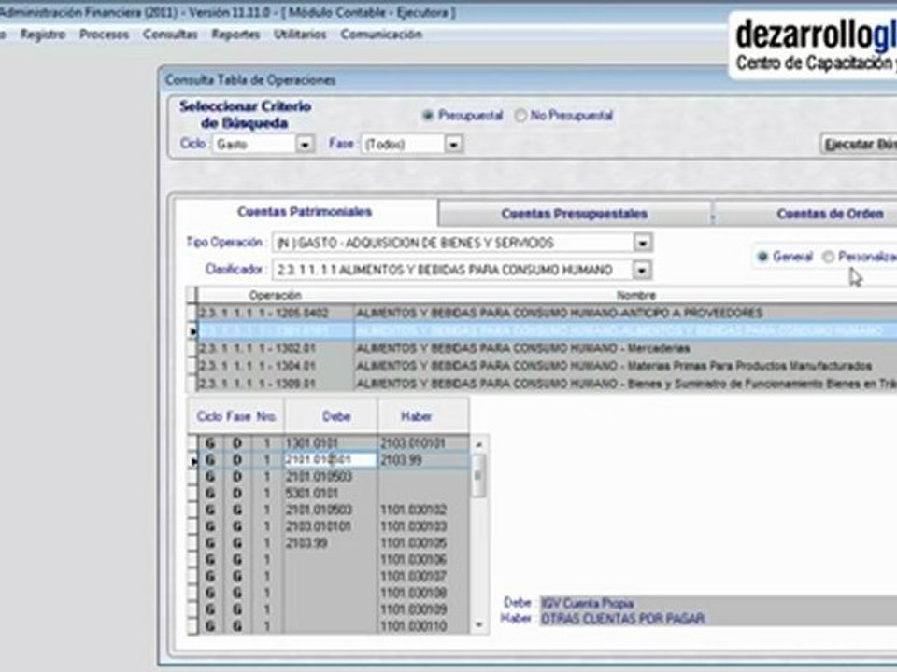Click the Clasificador combo box text

(x=452, y=270)
